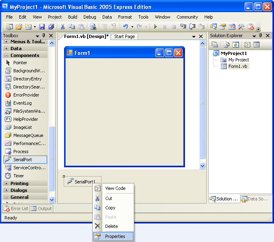Click the Cut scissors toolbar icon

click(x=62, y=27)
